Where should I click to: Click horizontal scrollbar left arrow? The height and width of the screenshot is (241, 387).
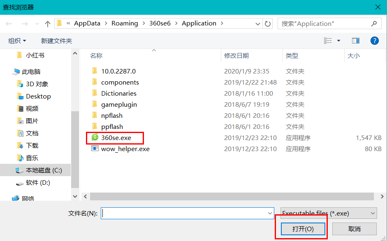pos(86,196)
